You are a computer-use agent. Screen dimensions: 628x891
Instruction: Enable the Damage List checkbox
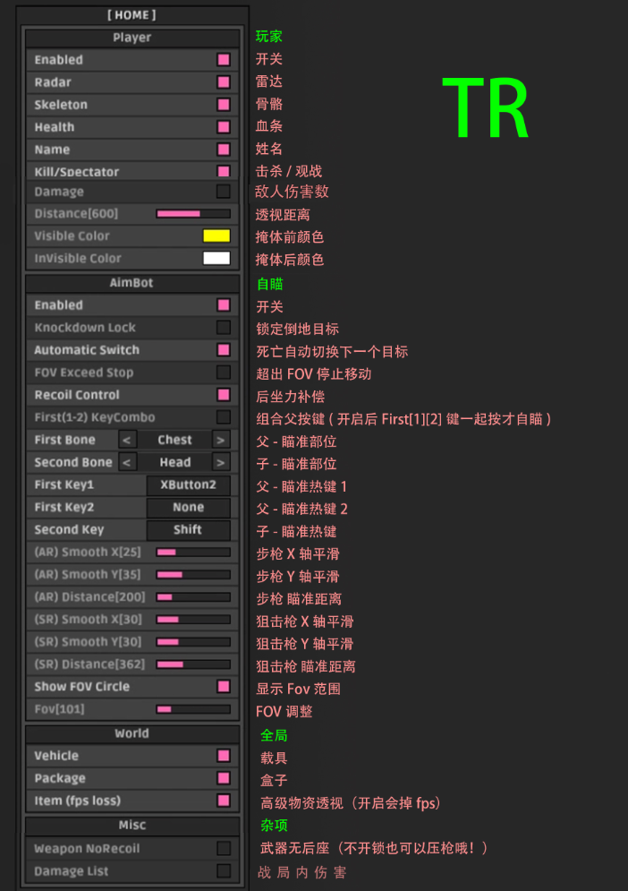pos(223,871)
